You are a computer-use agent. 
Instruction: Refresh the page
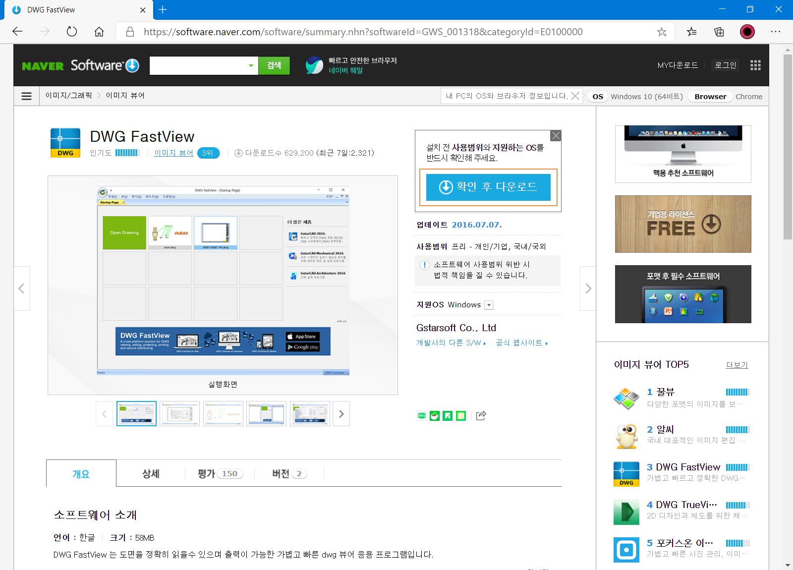(x=72, y=32)
